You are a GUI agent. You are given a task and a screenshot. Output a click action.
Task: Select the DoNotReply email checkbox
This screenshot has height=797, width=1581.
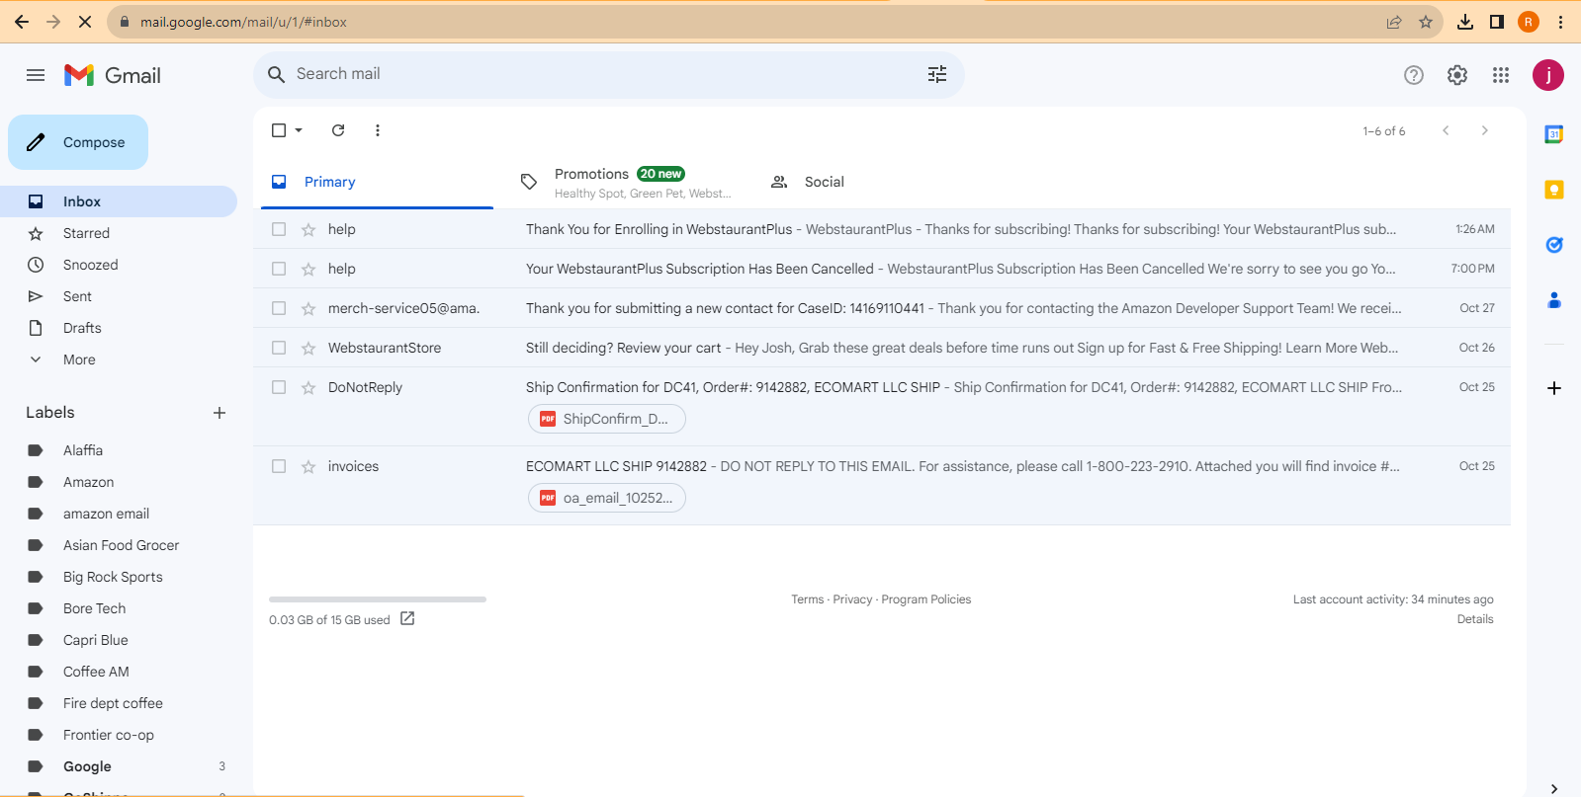pos(279,387)
